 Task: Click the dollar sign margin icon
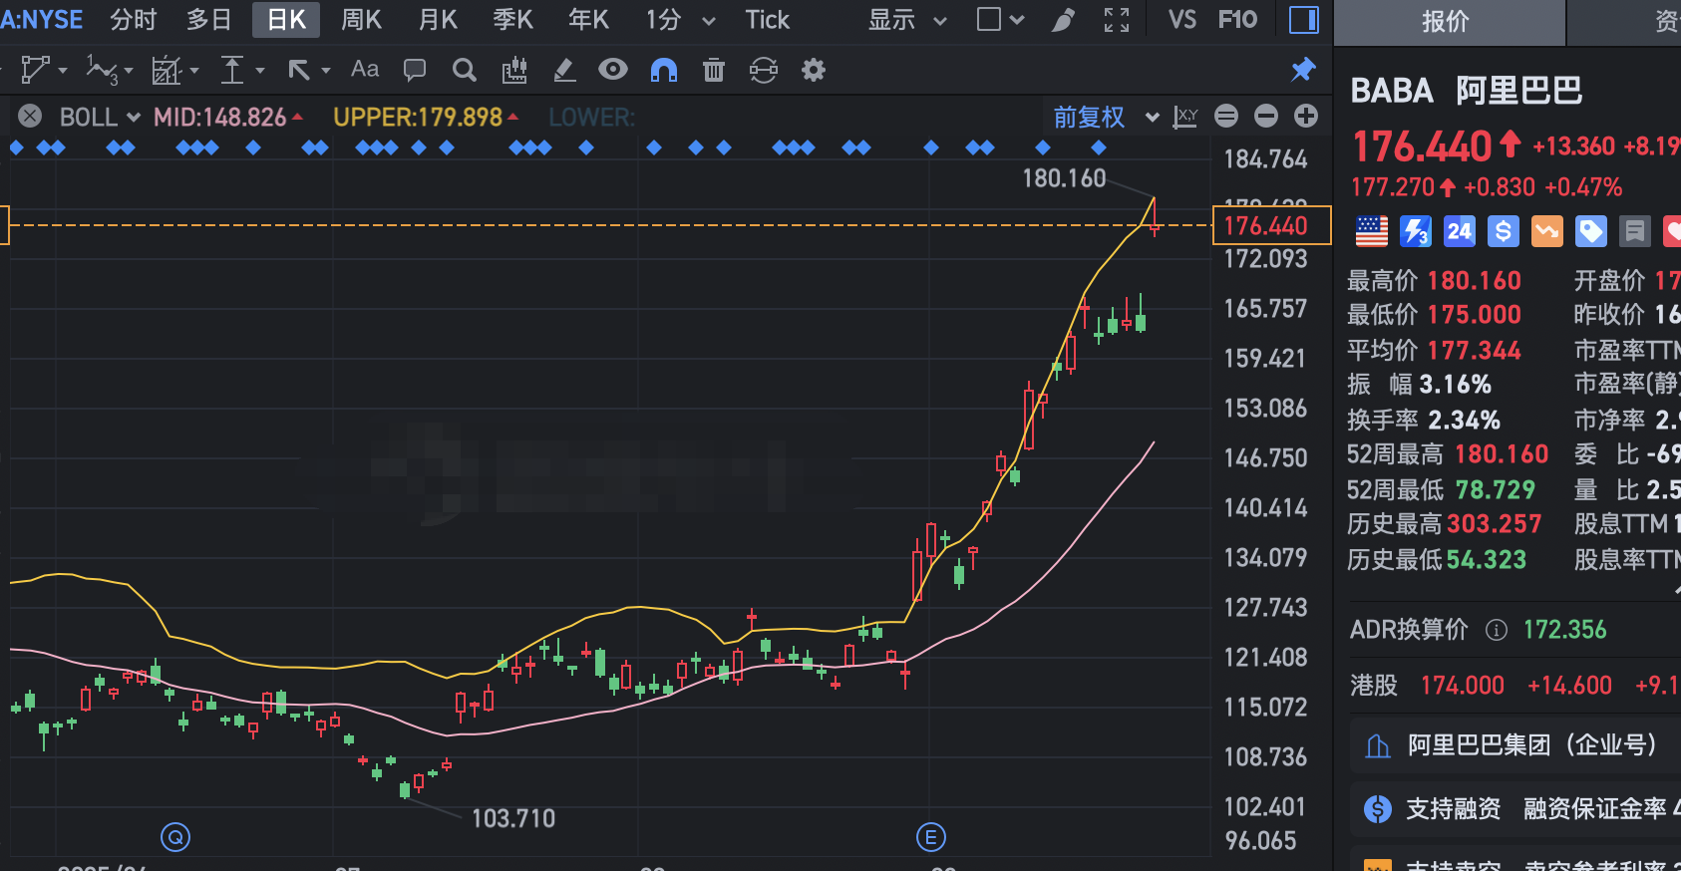coord(1504,231)
